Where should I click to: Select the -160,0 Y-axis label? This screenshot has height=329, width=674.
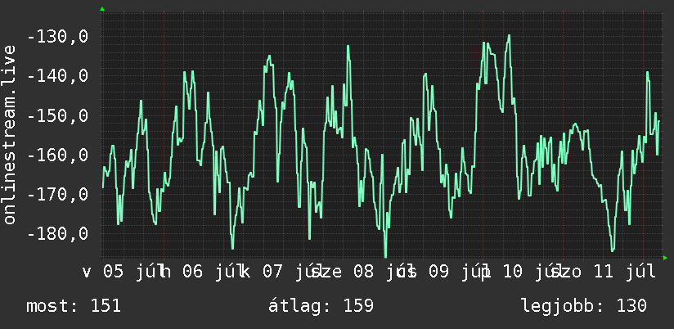pyautogui.click(x=57, y=155)
